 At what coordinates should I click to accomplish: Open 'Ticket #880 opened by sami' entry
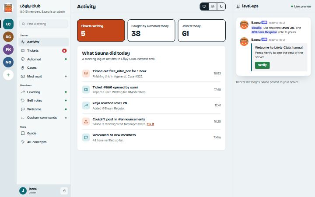151,90
